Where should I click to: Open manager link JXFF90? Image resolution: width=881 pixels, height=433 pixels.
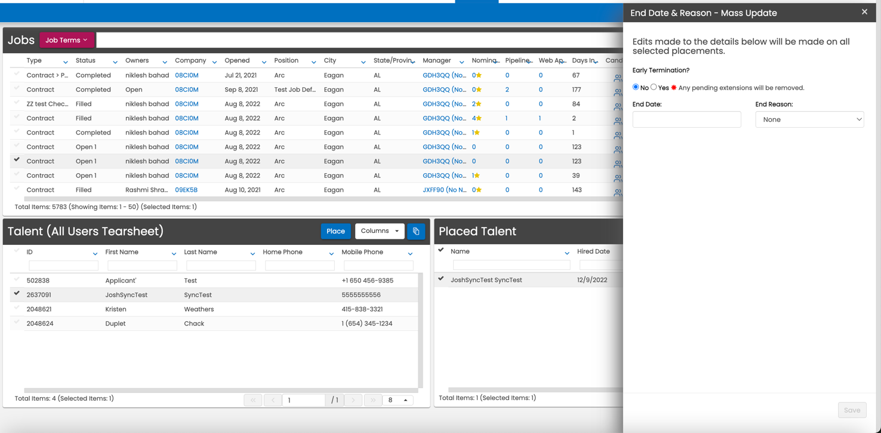pos(444,190)
